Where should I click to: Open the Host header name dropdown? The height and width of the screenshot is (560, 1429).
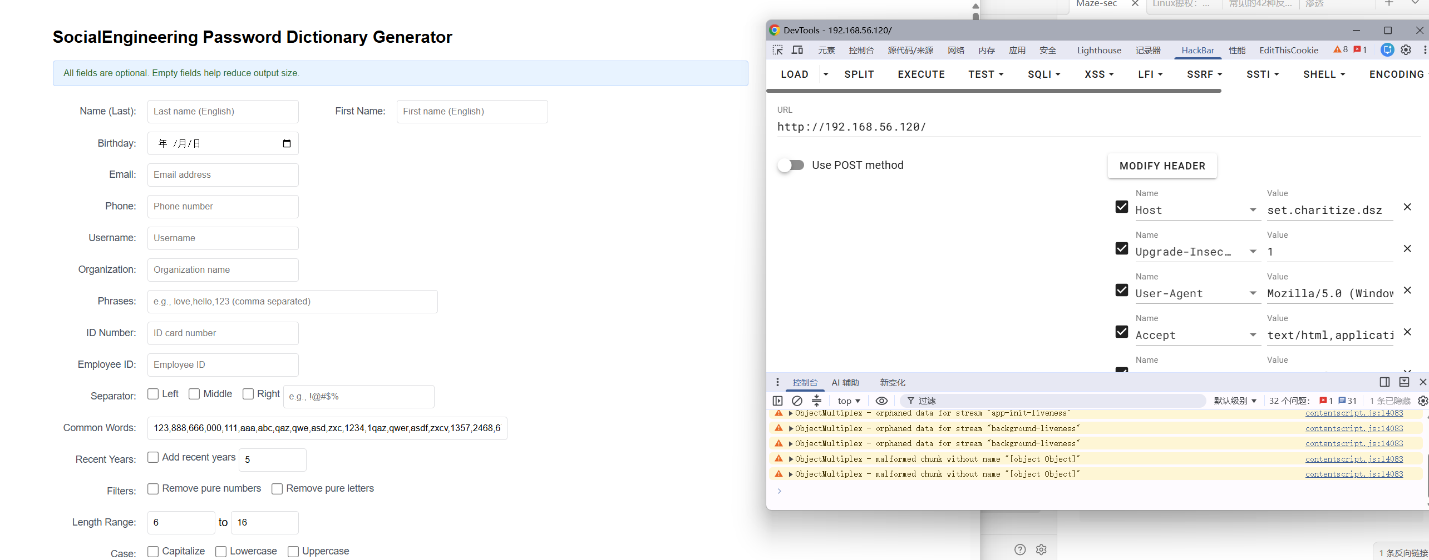[1253, 210]
